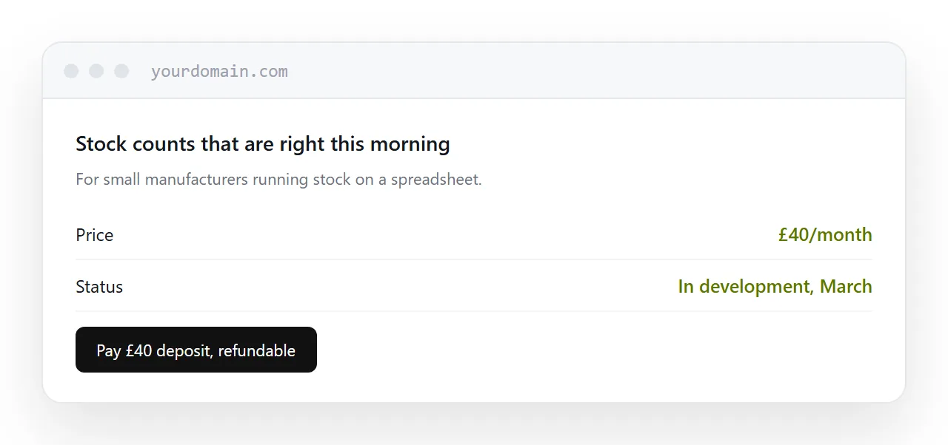Click the blank middle of the Status row
The width and height of the screenshot is (948, 445).
click(400, 287)
